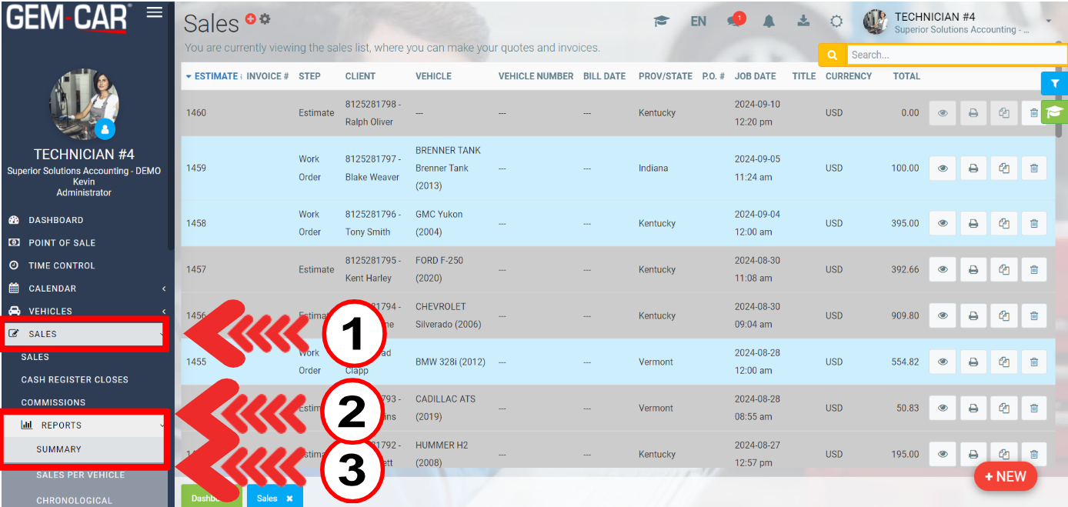Create a new sale using the red plus icon
The image size is (1068, 507).
click(250, 19)
